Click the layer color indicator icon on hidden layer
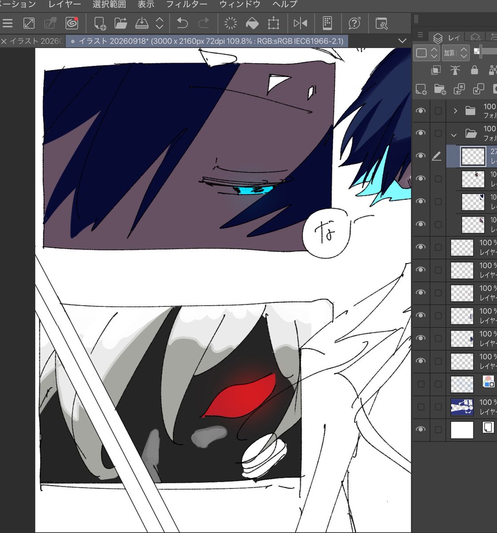Image resolution: width=497 pixels, height=533 pixels. click(x=488, y=381)
